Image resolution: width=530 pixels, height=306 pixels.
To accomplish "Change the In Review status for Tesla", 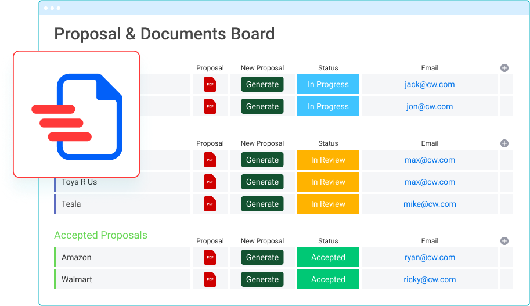I will [x=328, y=204].
